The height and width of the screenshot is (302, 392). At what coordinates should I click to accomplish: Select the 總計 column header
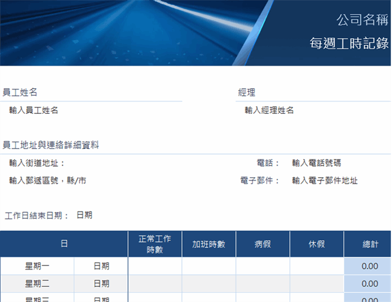(x=370, y=244)
